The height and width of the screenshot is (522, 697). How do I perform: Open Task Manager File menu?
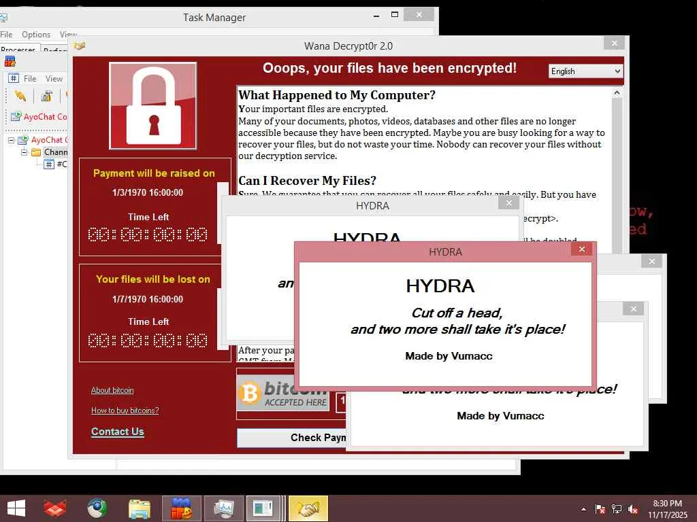[6, 34]
